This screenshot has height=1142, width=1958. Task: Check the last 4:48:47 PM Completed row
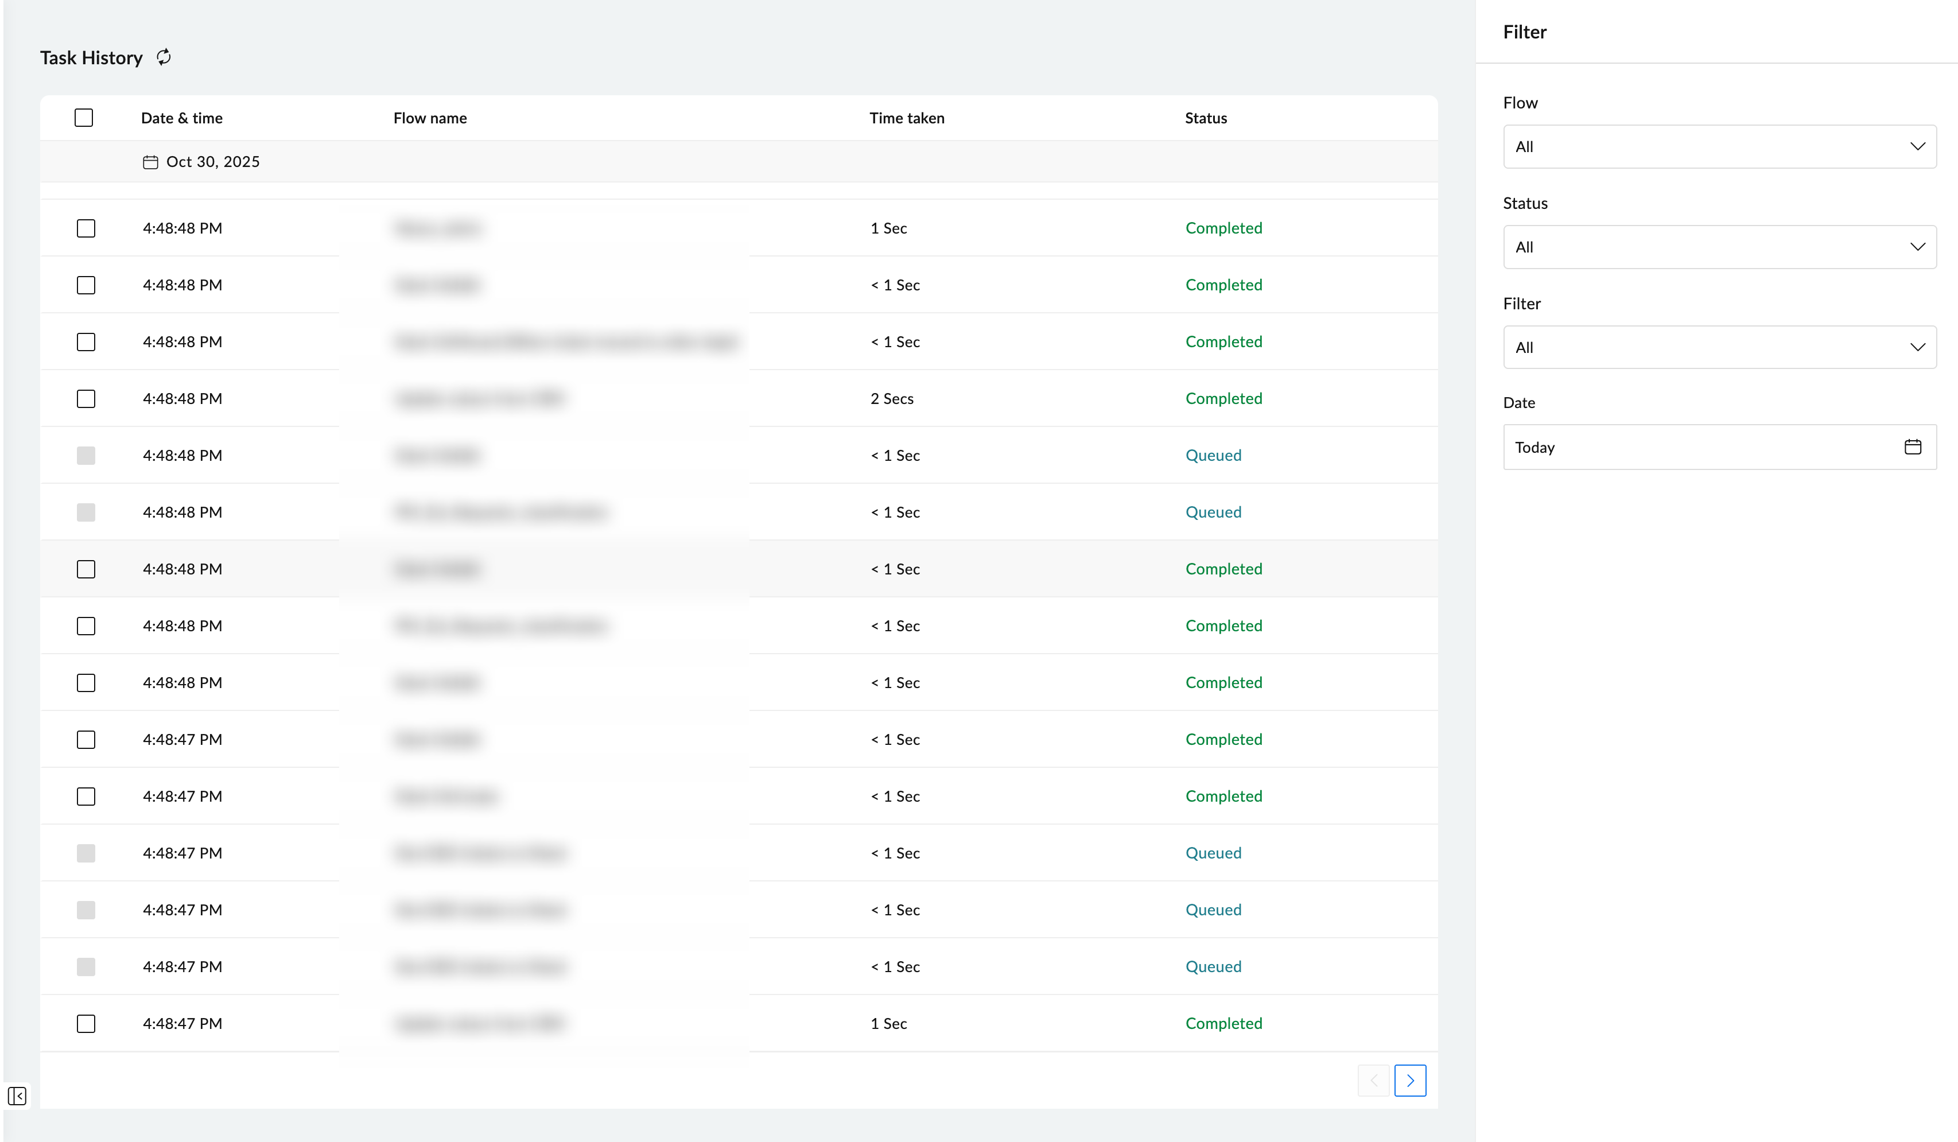click(x=86, y=1023)
